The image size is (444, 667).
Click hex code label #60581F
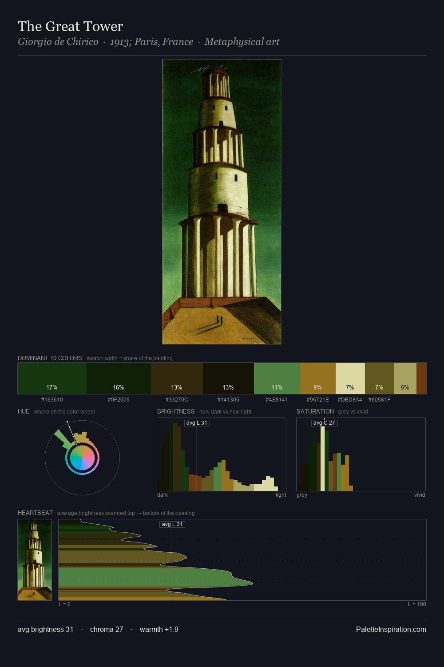379,400
